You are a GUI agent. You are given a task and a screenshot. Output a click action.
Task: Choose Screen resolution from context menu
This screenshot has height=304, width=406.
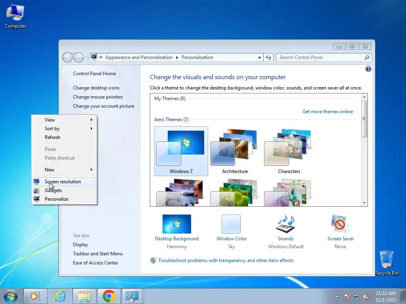[64, 182]
